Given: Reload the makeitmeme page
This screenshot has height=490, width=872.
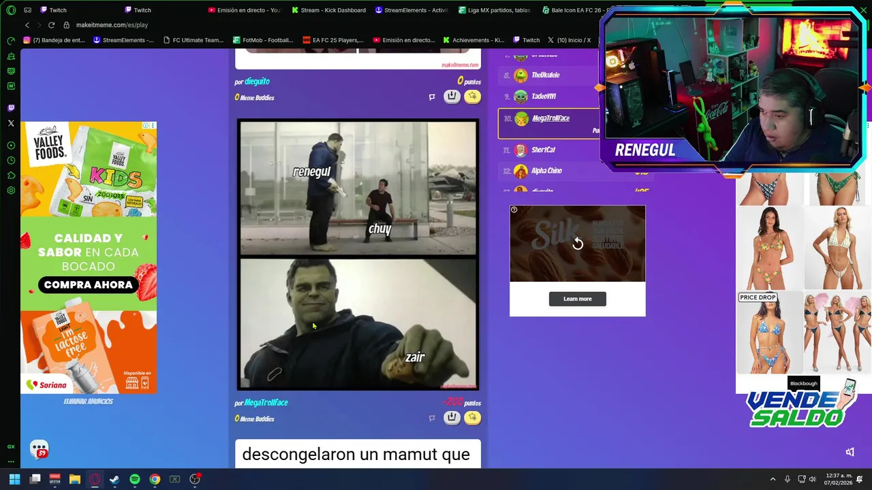Looking at the screenshot, I should pos(51,25).
